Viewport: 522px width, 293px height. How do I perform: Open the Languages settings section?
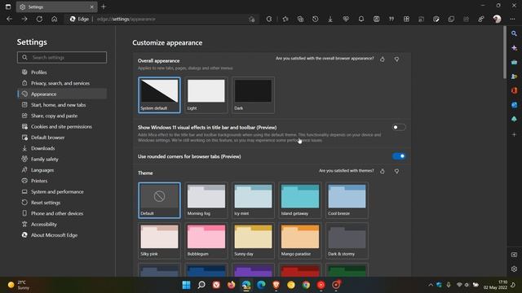point(62,170)
